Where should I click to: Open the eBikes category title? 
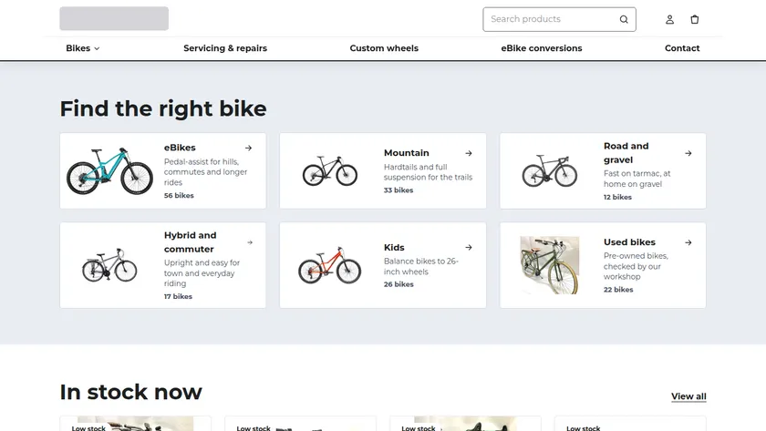tap(180, 148)
